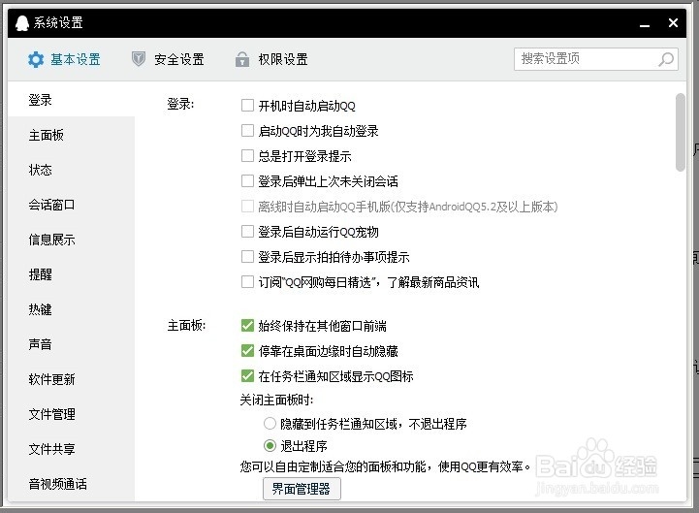
Task: Select 音视频通话 in the sidebar
Action: coord(72,484)
